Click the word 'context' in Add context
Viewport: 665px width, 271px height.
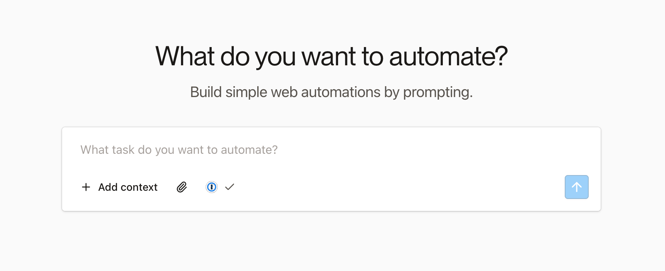(139, 187)
